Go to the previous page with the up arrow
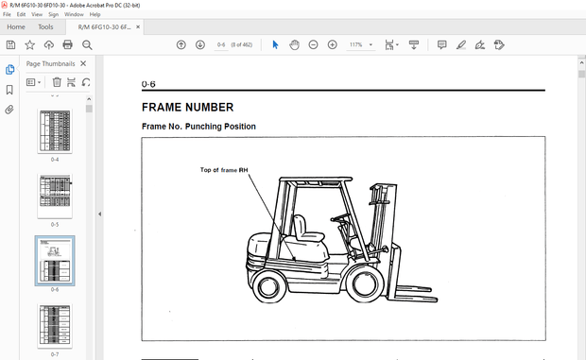This screenshot has width=586, height=360. pyautogui.click(x=181, y=44)
